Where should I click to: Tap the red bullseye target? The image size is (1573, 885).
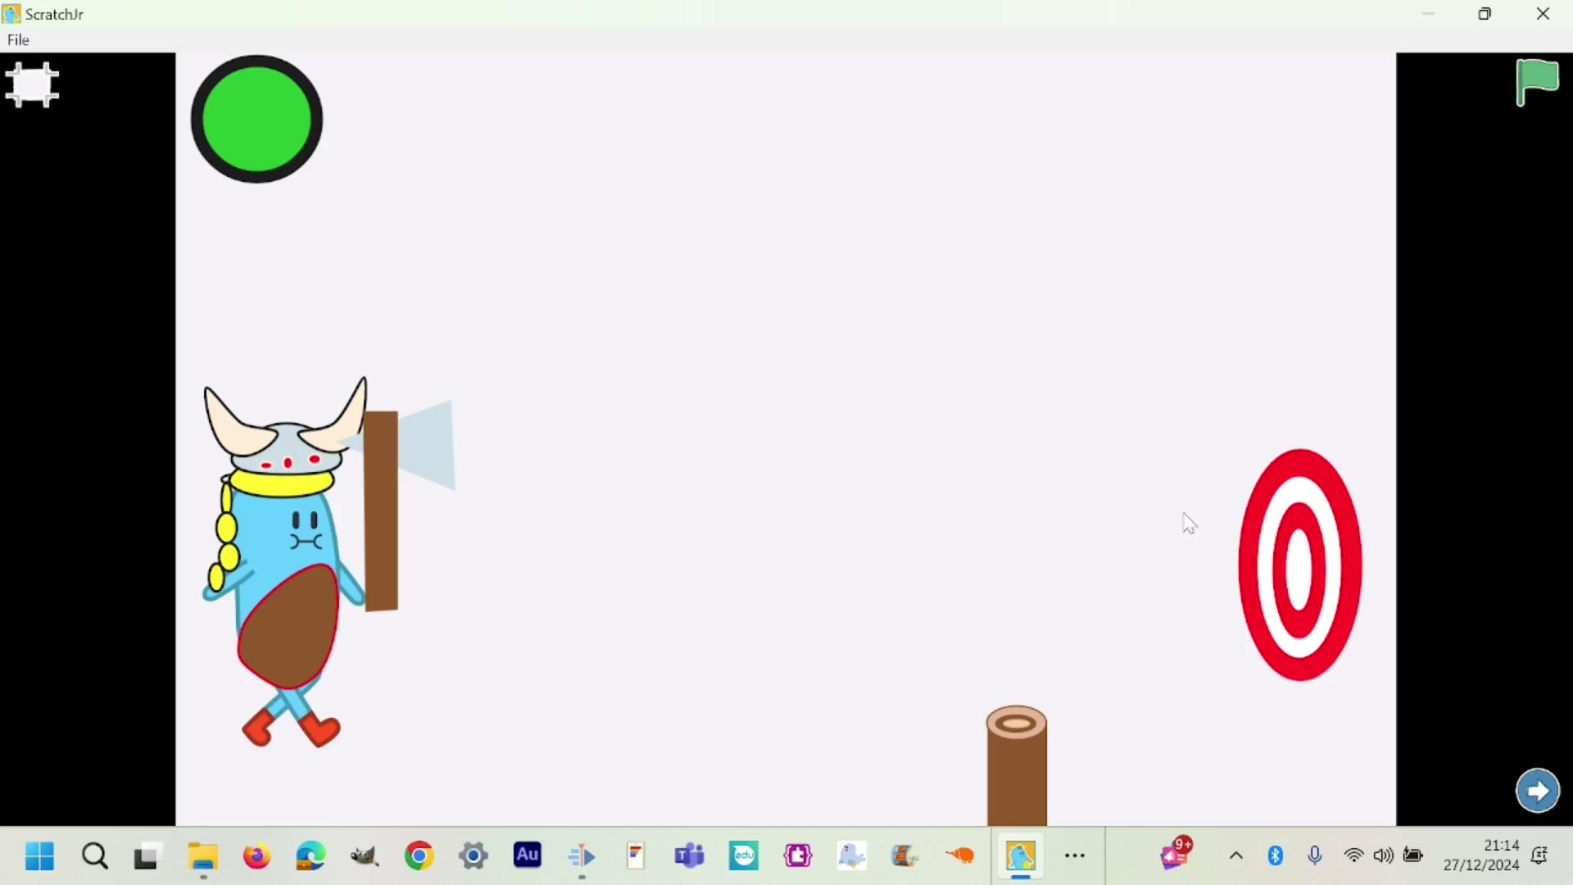(x=1300, y=565)
